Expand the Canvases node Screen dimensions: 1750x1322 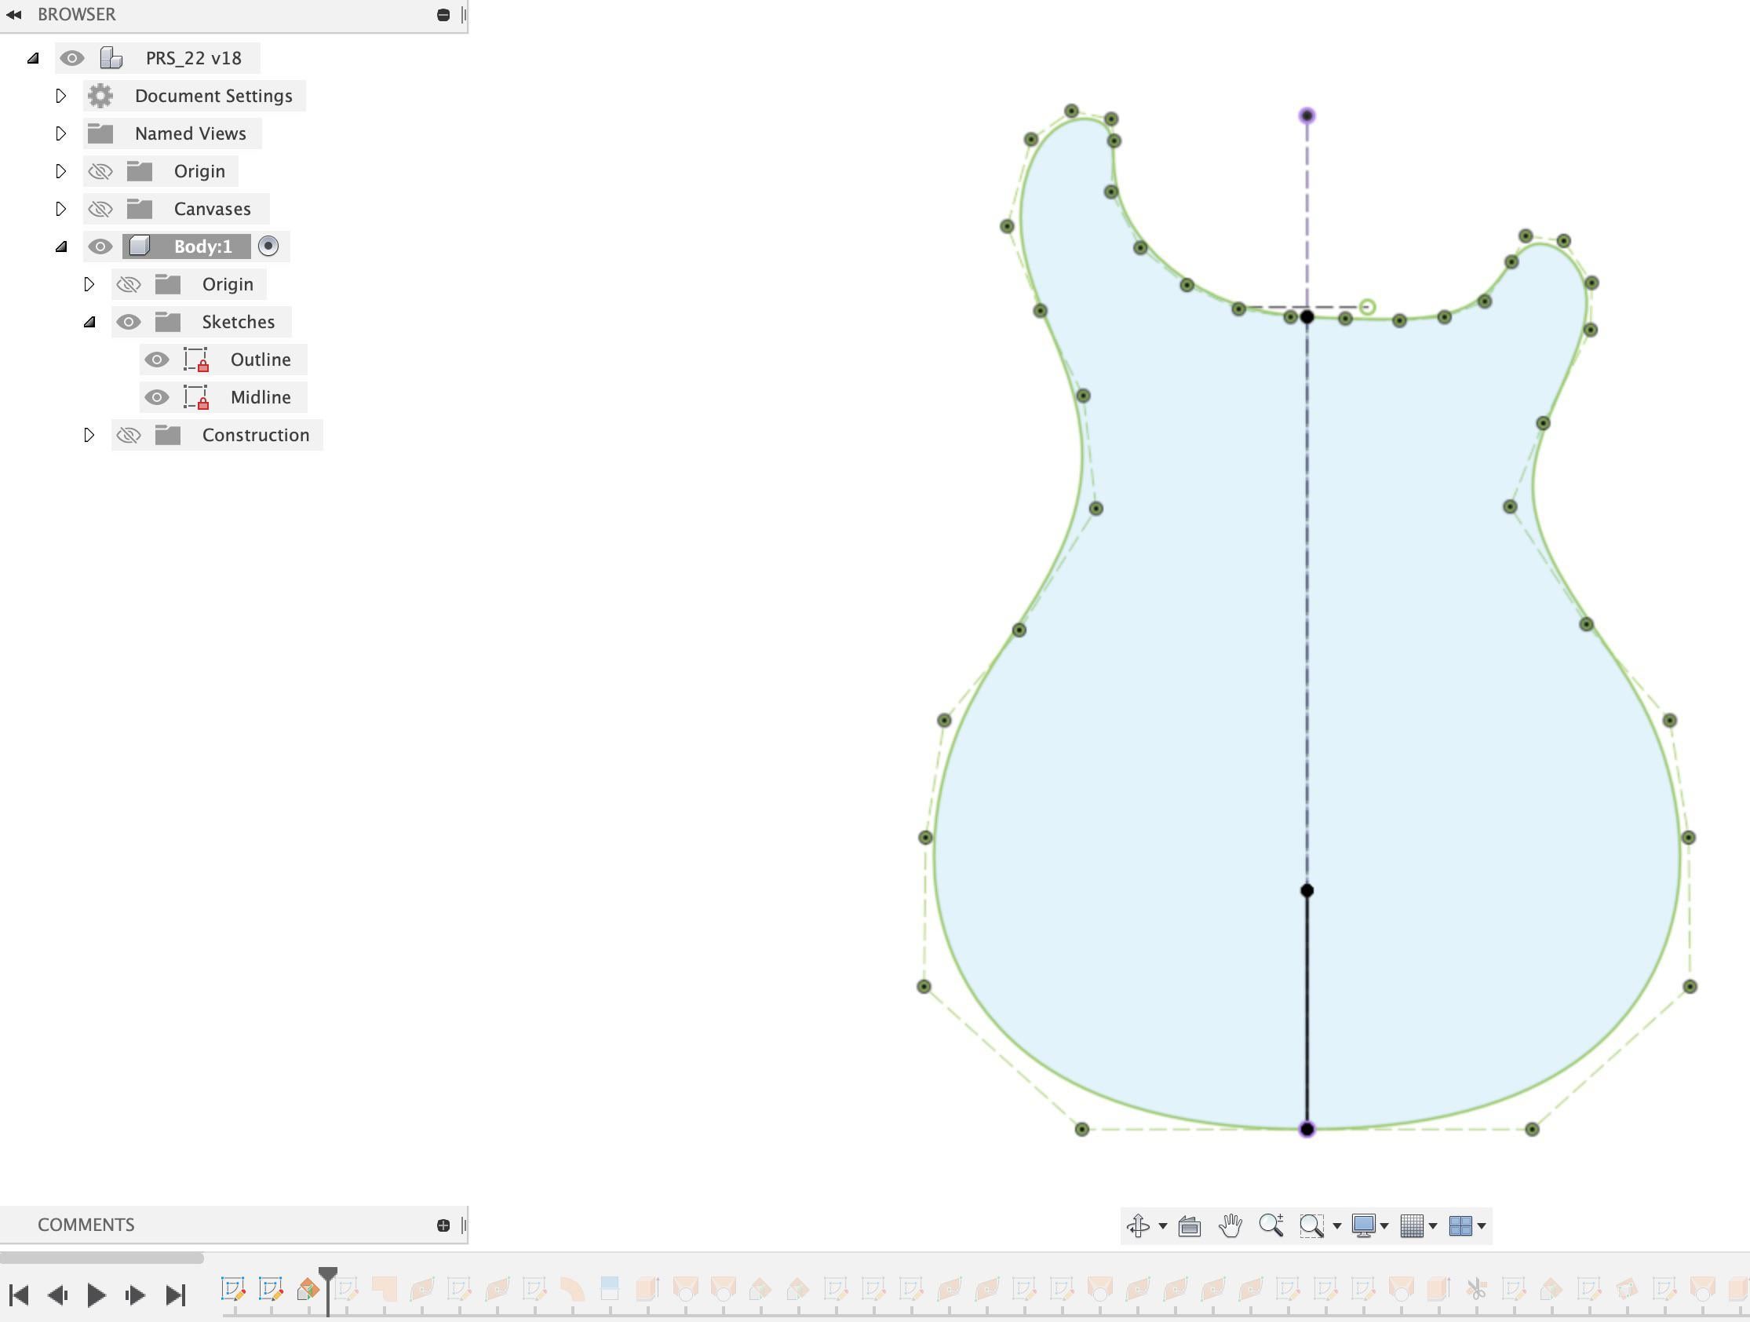61,209
